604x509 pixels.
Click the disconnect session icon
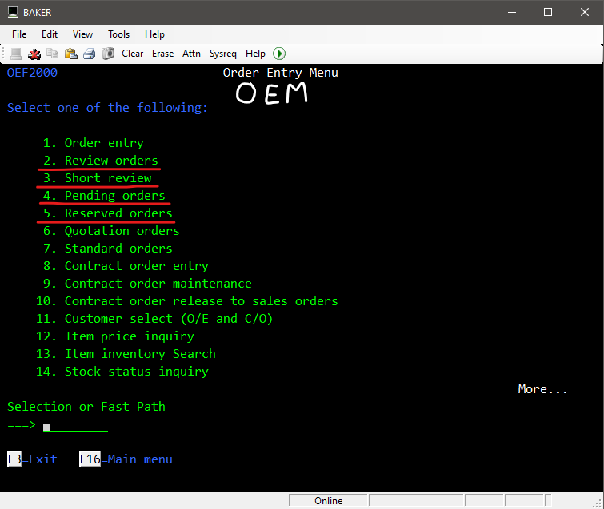(x=34, y=54)
